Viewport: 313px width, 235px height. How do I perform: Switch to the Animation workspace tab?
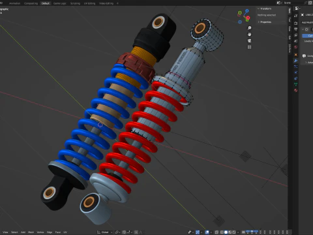(14, 3)
